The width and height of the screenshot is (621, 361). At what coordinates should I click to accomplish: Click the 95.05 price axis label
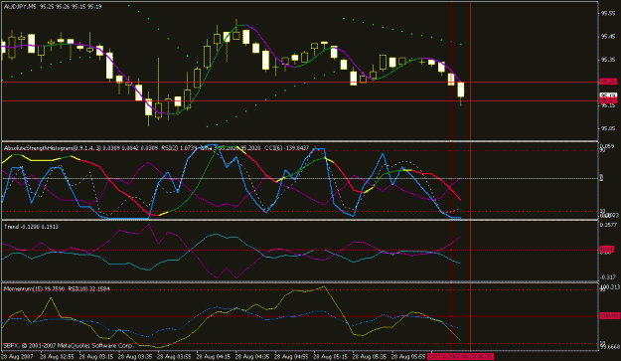tap(608, 128)
